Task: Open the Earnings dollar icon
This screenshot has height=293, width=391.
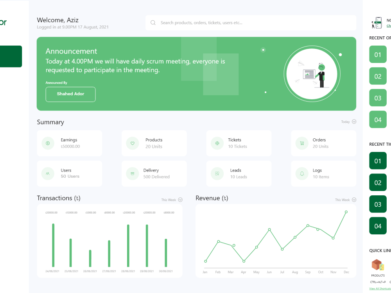Action: pos(48,143)
